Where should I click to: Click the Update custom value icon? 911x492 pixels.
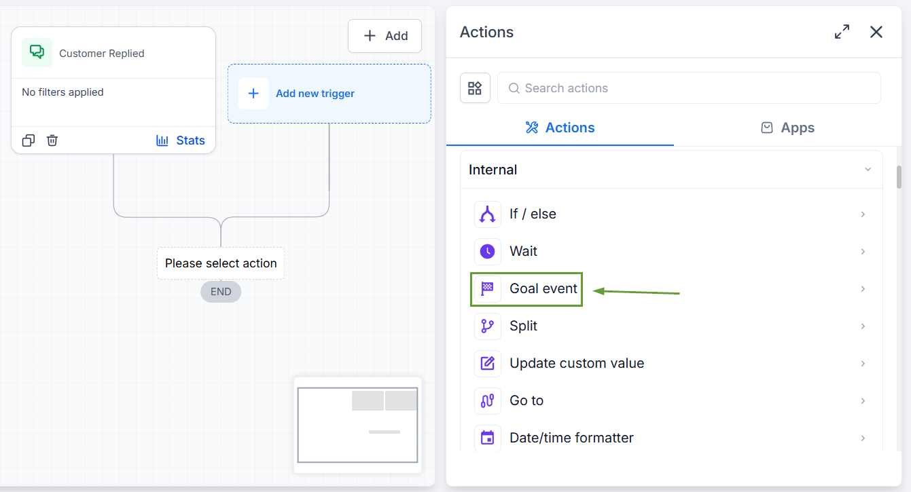(487, 364)
